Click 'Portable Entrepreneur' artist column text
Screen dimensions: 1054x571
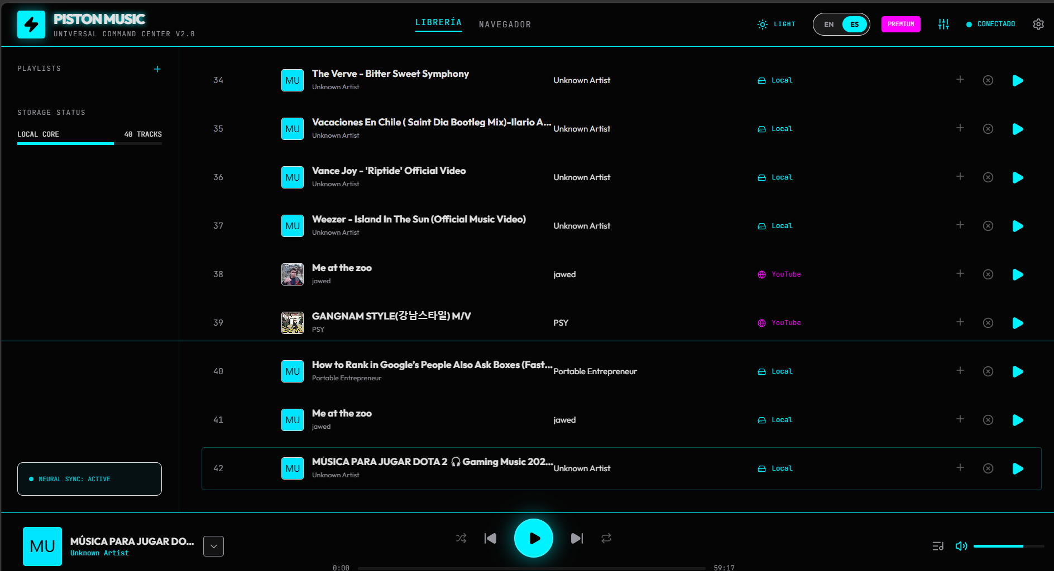(595, 371)
